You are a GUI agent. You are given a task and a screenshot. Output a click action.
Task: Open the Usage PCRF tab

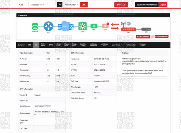(74, 45)
